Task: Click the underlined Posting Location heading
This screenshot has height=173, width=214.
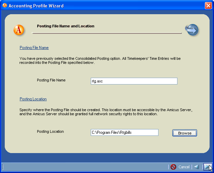Action: 33,99
